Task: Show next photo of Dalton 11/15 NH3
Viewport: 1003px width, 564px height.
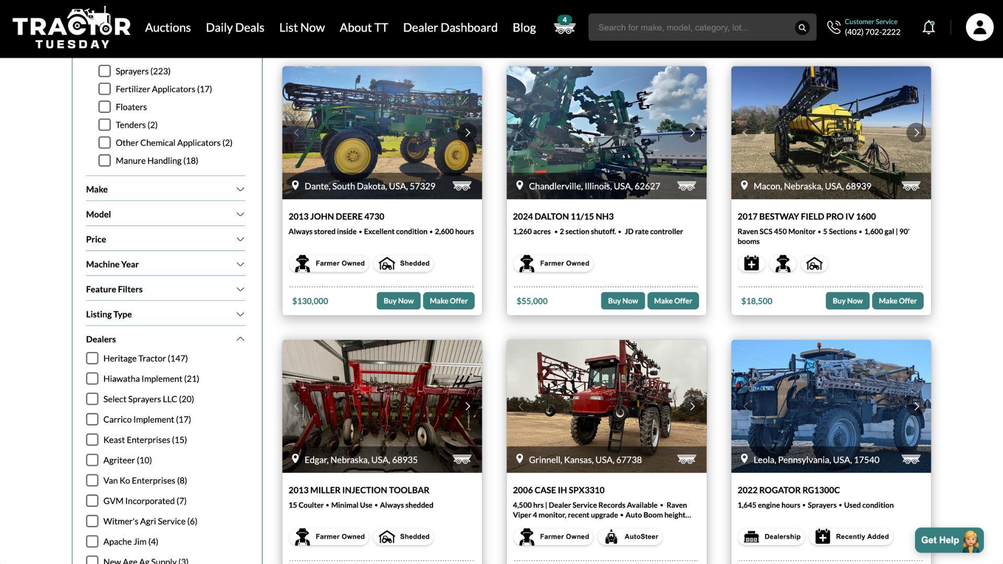Action: coord(692,133)
